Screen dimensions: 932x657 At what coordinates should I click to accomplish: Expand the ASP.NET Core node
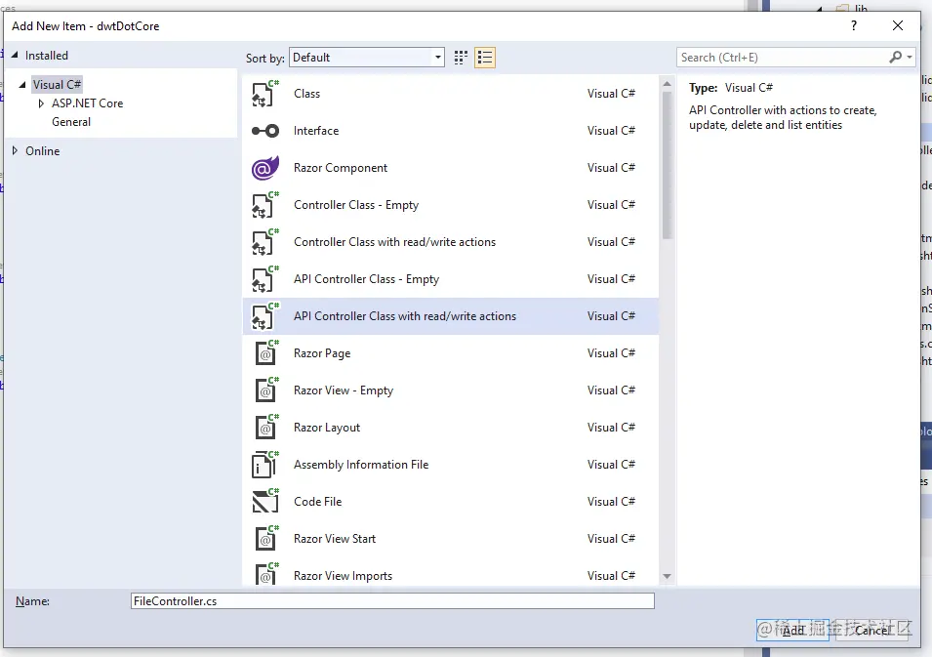click(41, 103)
